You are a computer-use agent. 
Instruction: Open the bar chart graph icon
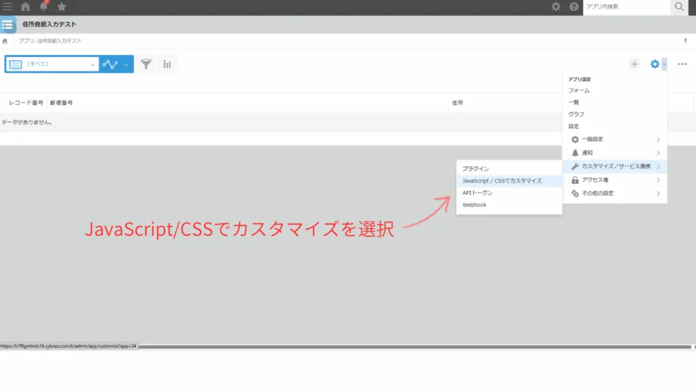pos(167,64)
